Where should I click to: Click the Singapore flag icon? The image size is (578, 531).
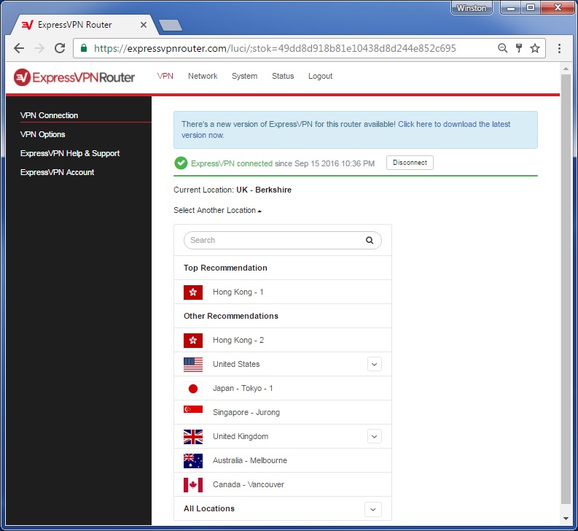coord(193,409)
